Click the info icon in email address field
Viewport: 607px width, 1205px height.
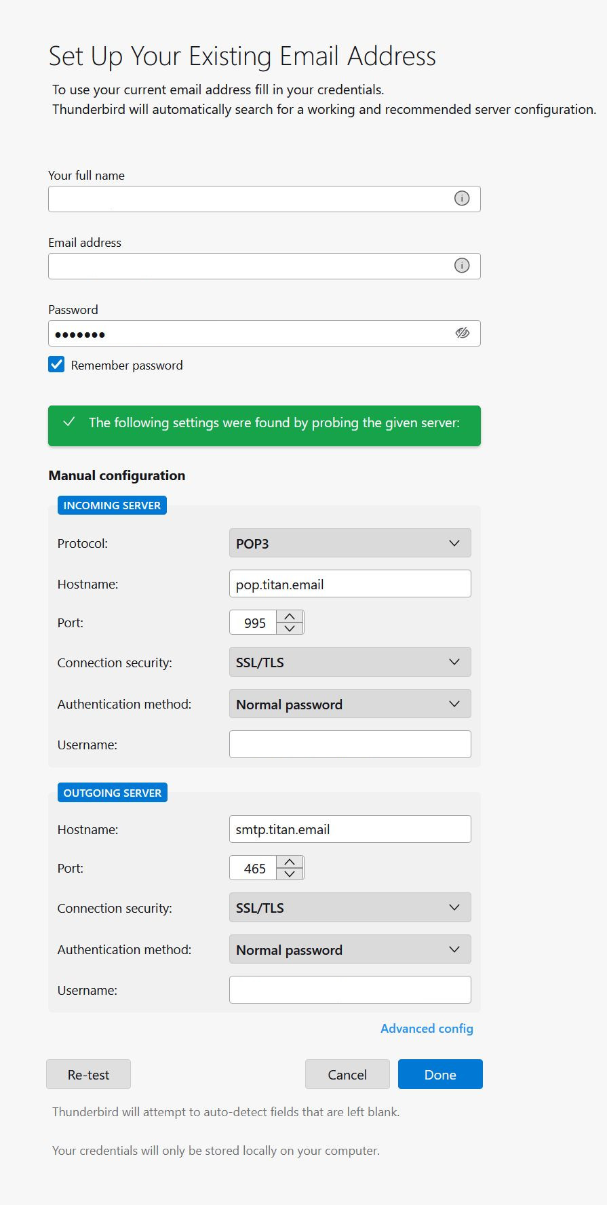462,266
